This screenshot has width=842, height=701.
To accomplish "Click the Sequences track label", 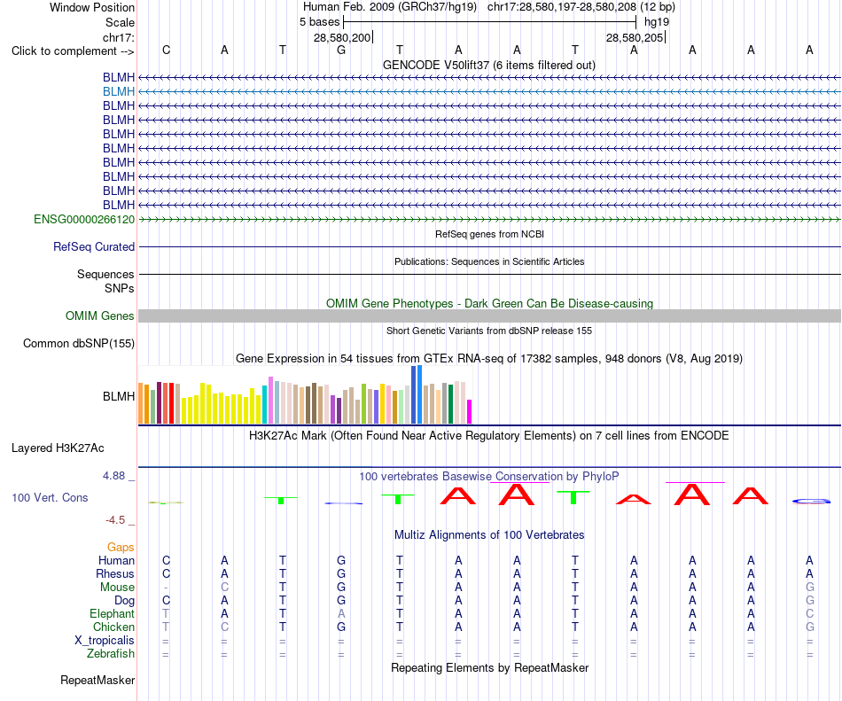I will click(x=105, y=274).
